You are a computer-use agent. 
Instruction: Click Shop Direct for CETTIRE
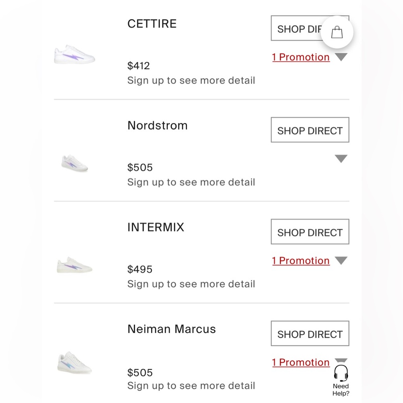(296, 29)
